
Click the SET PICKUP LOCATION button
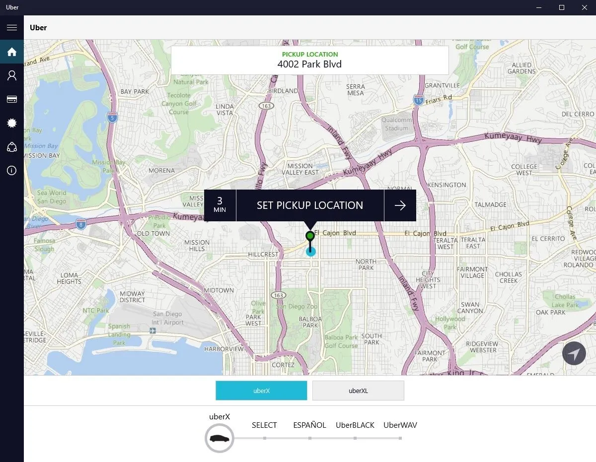[310, 205]
